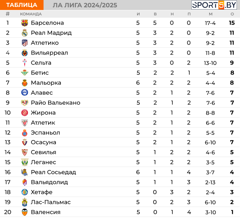Select the ЛА ЛИГА 2024/2025 header tab
Screen dimensions: 240x220
[85, 5]
